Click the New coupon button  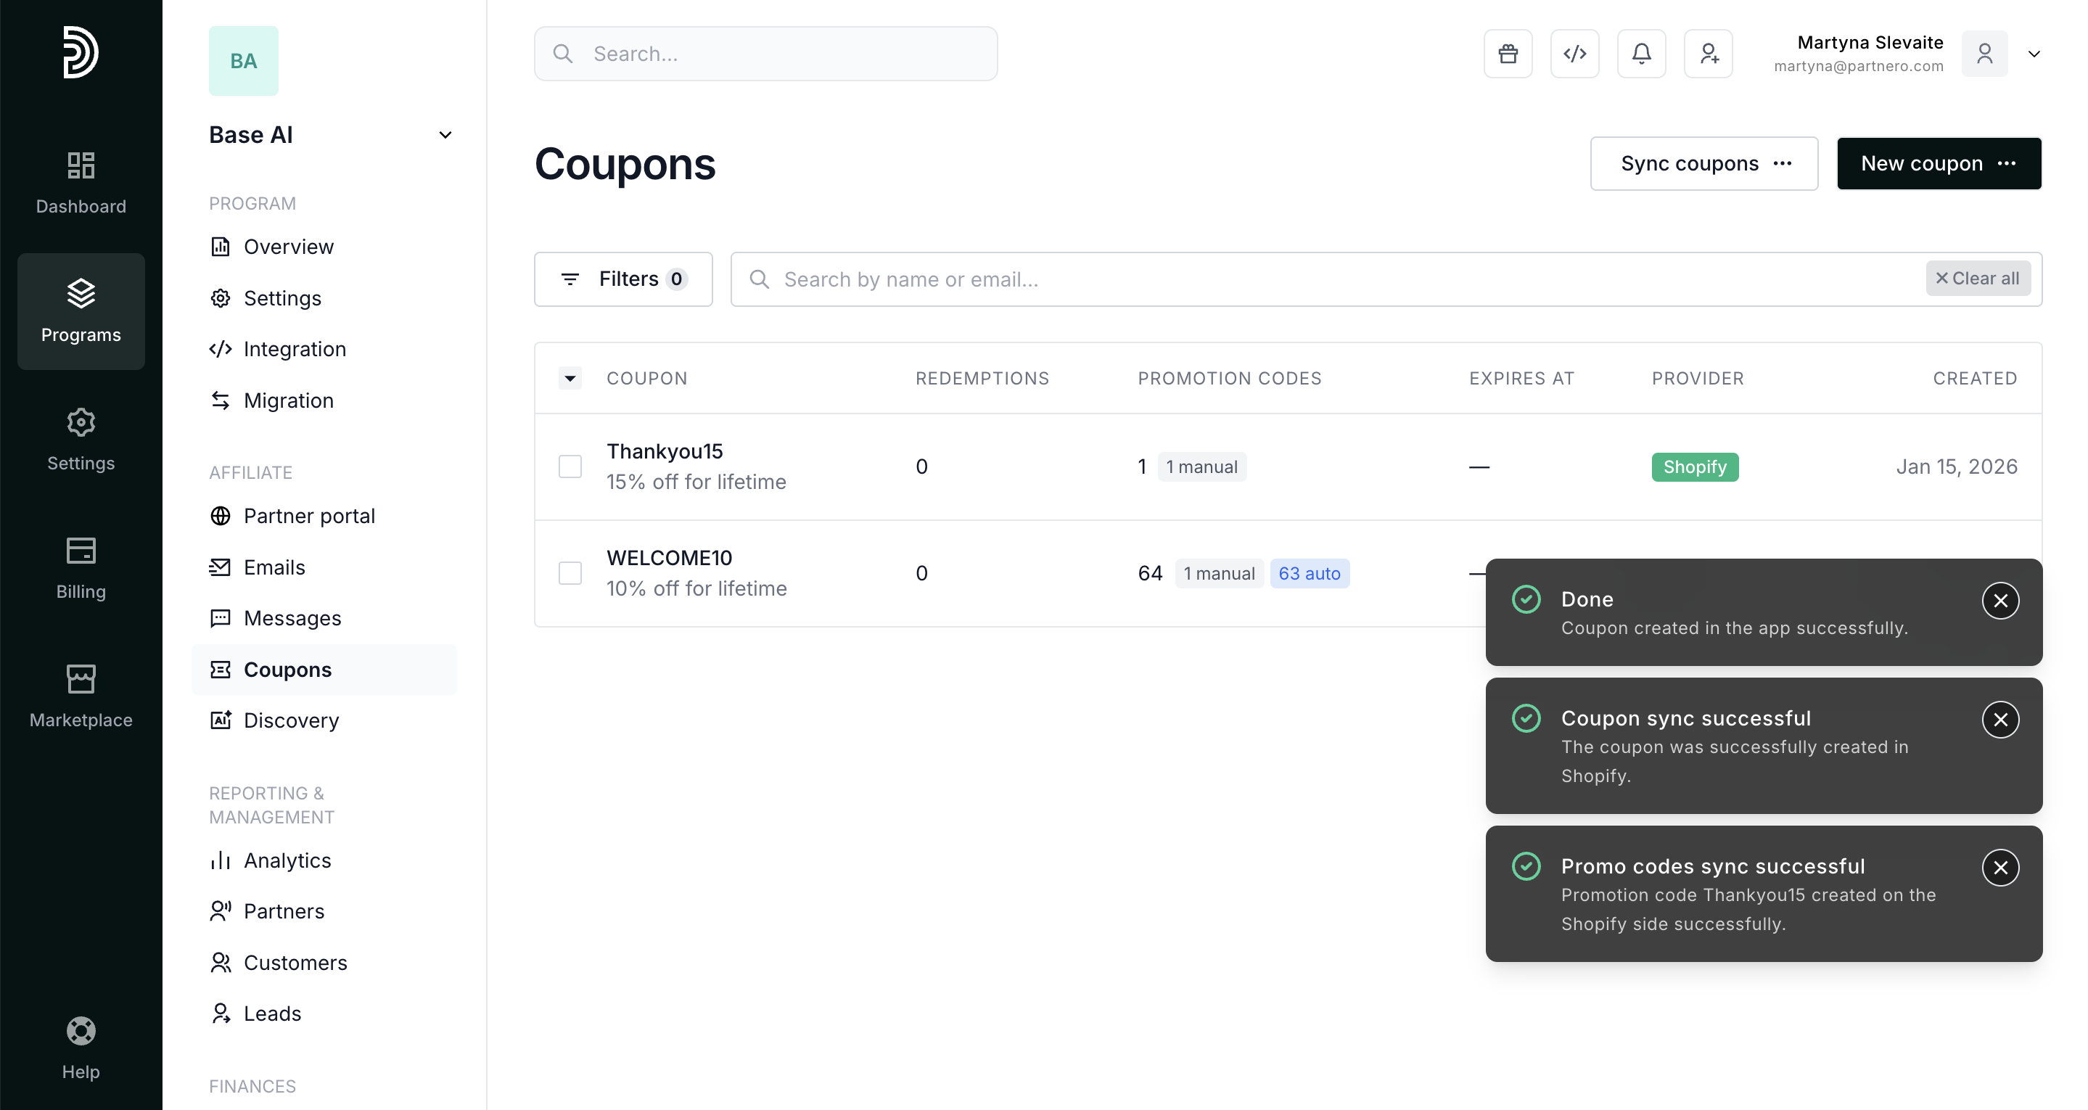coord(1921,163)
